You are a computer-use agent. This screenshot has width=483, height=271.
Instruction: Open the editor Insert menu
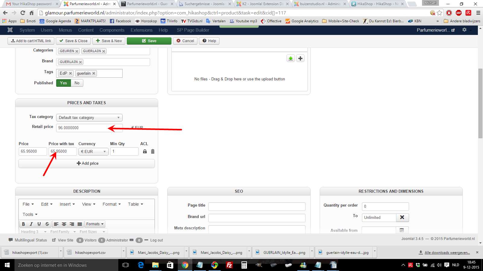click(67, 204)
